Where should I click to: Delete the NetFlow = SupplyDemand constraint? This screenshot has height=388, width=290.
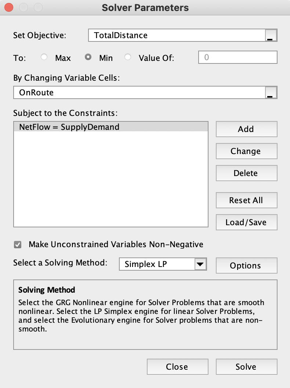tap(246, 173)
